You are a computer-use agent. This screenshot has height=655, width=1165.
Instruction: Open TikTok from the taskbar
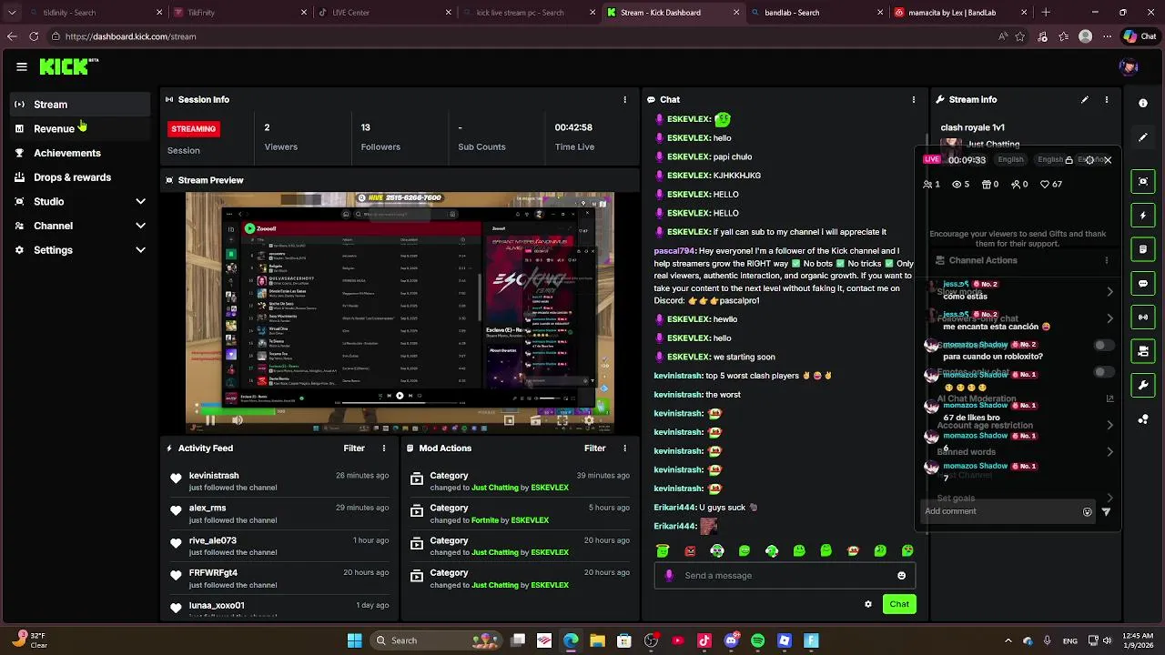[704, 640]
